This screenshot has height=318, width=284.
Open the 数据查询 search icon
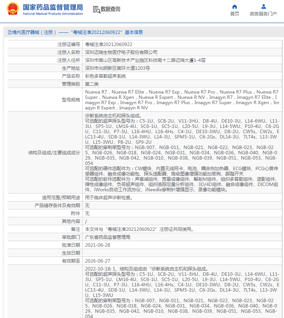(x=97, y=9)
